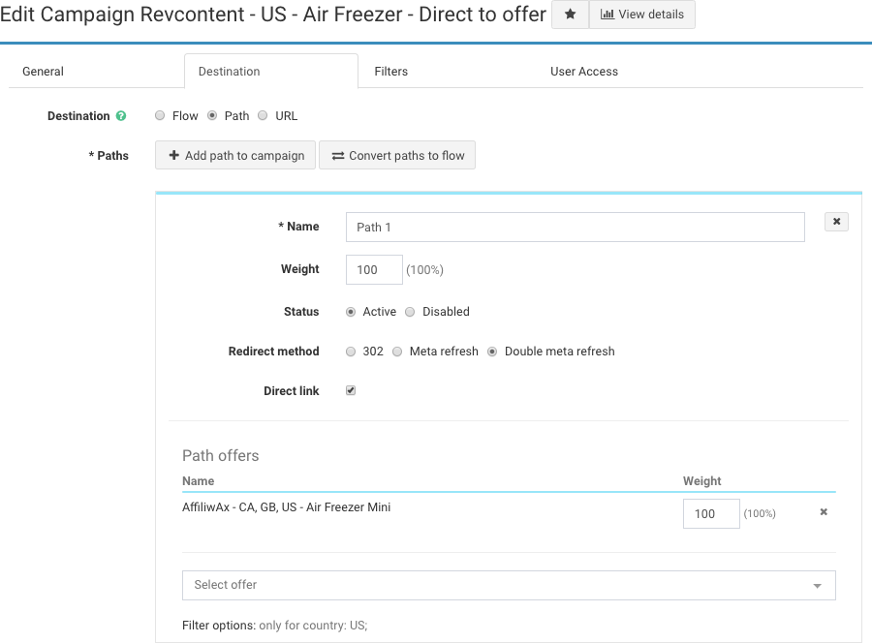Toggle the Direct link checkbox
872x643 pixels.
[x=351, y=390]
